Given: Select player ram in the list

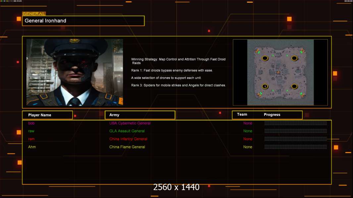Looking at the screenshot, I should [x=31, y=139].
